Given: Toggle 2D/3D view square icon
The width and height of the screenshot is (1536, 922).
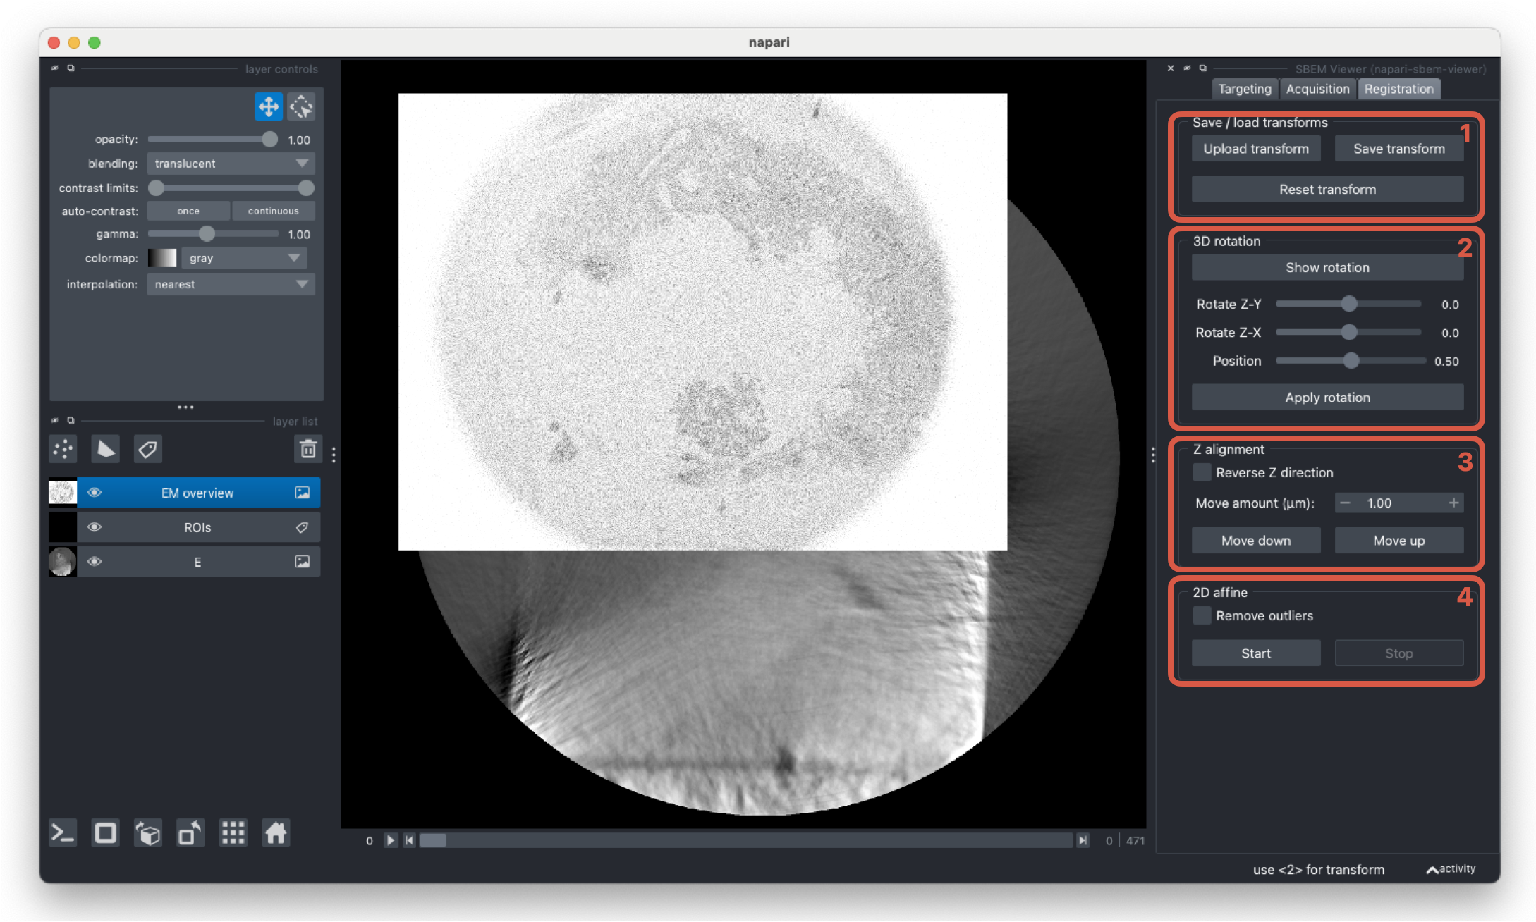Looking at the screenshot, I should [106, 833].
